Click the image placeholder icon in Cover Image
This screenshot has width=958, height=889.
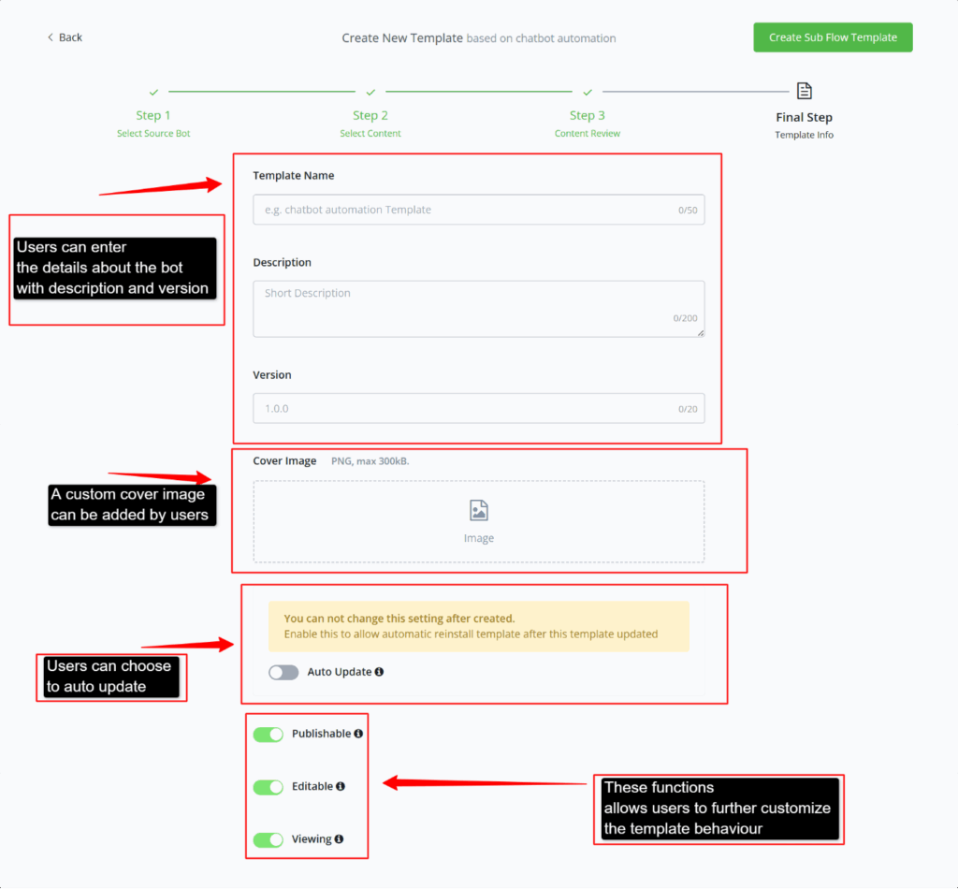pyautogui.click(x=478, y=510)
